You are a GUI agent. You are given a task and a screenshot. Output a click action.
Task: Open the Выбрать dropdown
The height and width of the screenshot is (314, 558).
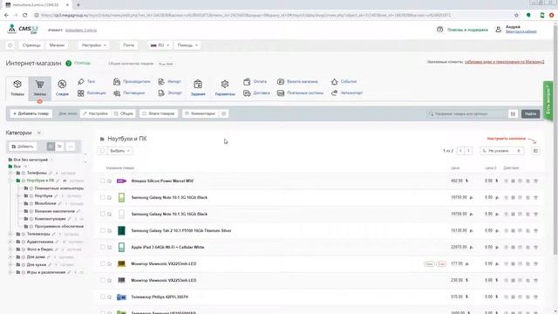pos(119,151)
